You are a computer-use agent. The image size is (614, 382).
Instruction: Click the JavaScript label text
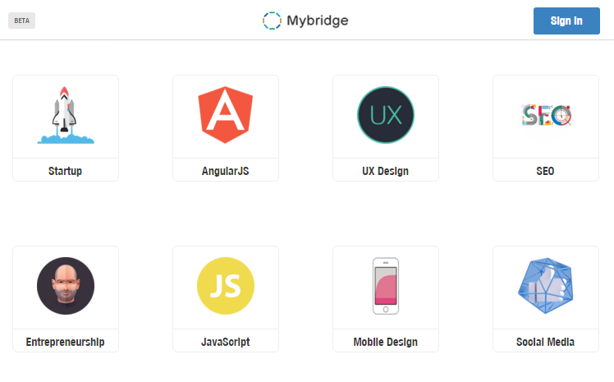point(225,342)
